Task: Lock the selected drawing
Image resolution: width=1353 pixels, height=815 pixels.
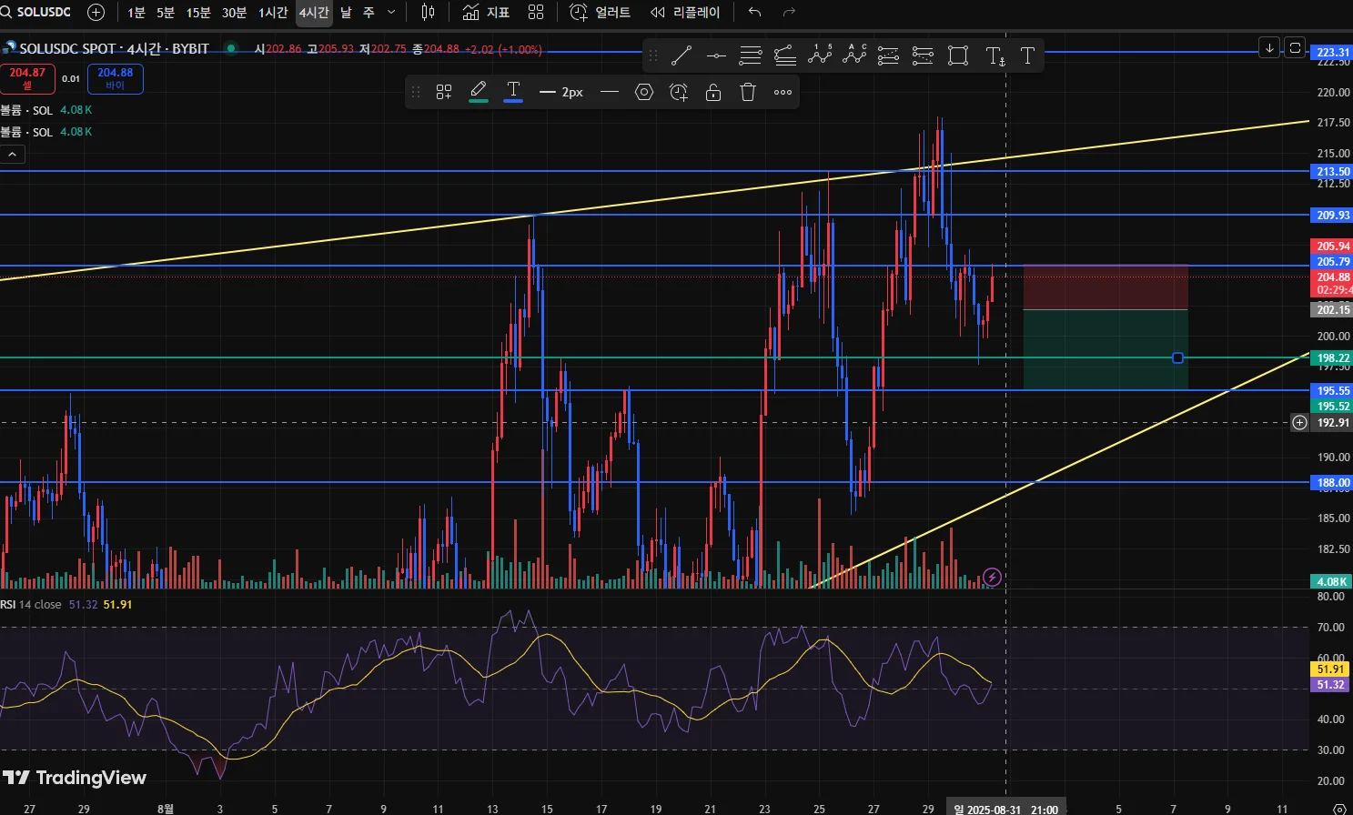Action: pos(713,92)
